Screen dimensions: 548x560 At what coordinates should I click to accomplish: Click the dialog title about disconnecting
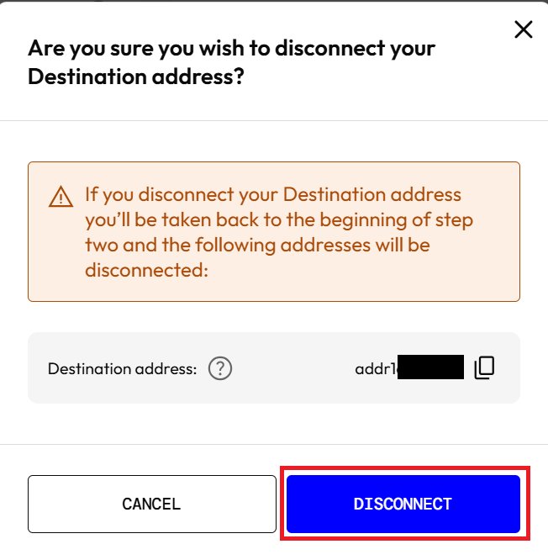(x=231, y=62)
